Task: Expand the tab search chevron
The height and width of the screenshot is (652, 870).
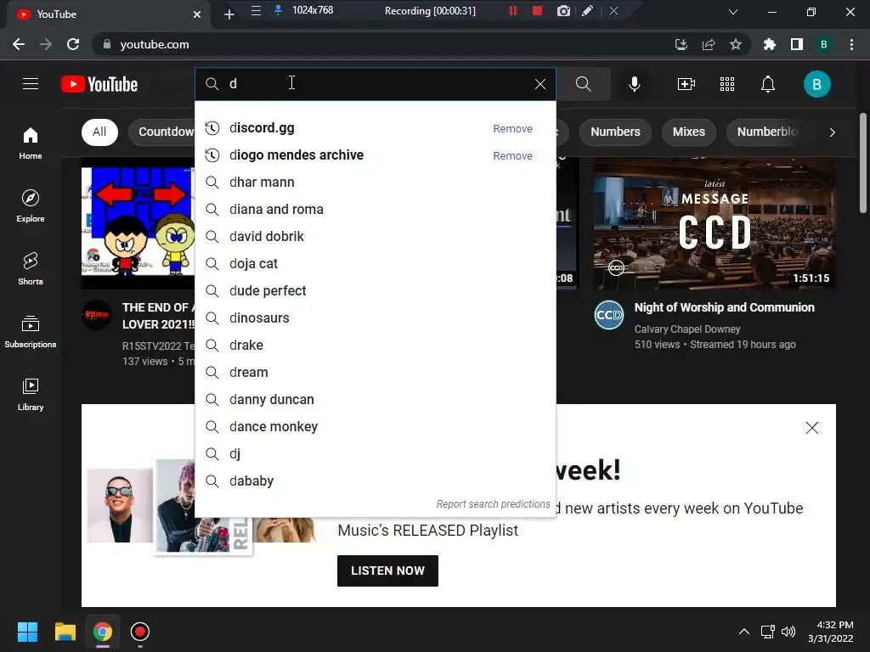Action: [733, 12]
